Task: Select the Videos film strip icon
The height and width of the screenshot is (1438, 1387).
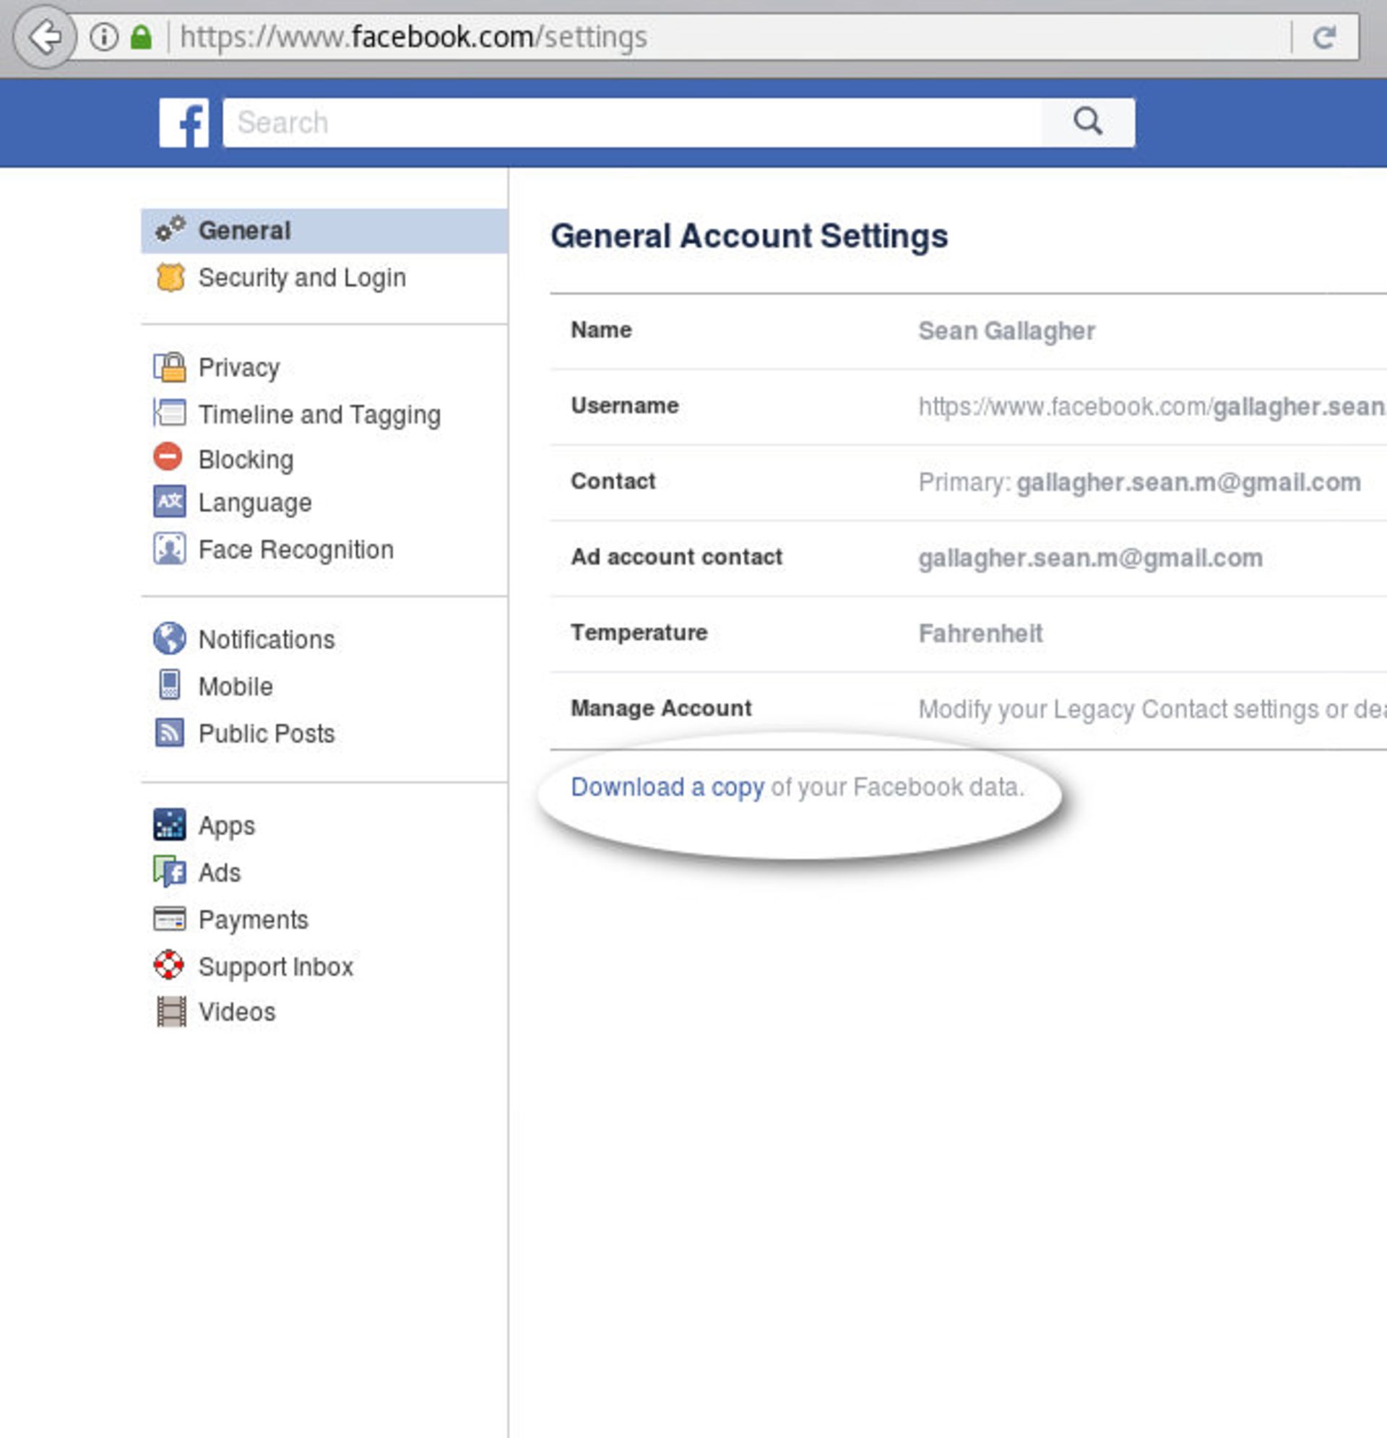Action: [x=170, y=1012]
